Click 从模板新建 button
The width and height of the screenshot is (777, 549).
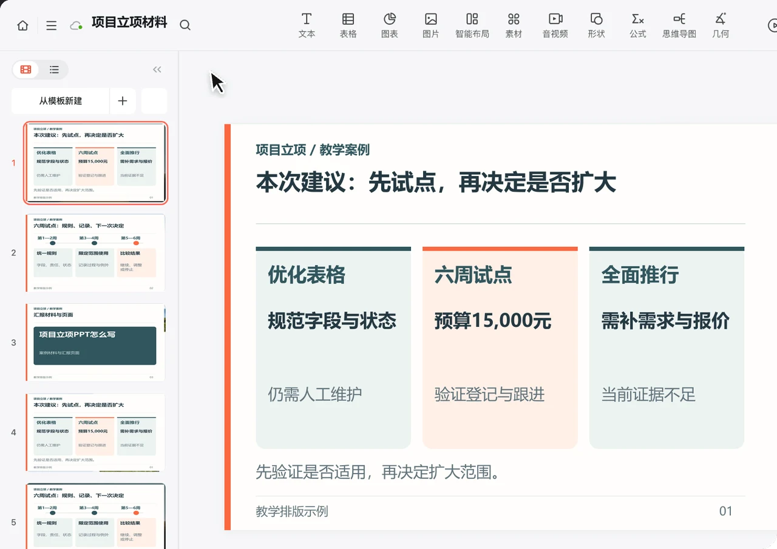[61, 101]
